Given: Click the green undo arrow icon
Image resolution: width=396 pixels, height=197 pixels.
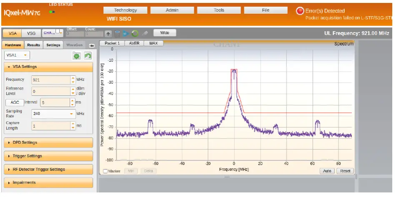Looking at the screenshot, I should 88,56.
